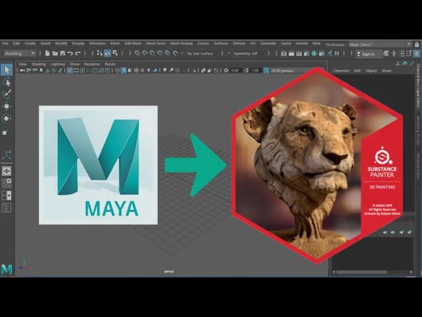Open the Render View window icon
422x317 pixels.
coord(284,53)
